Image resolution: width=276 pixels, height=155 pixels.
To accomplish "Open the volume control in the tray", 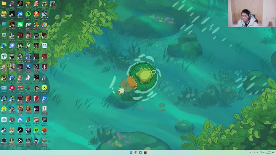I will tap(264, 152).
